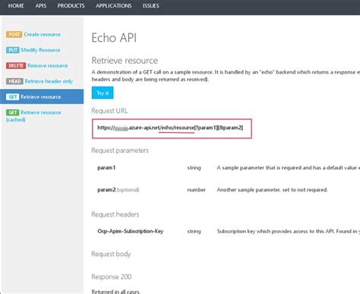Screen dimensions: 360x294
Task: Click the Response 200 heading
Action: pyautogui.click(x=112, y=277)
